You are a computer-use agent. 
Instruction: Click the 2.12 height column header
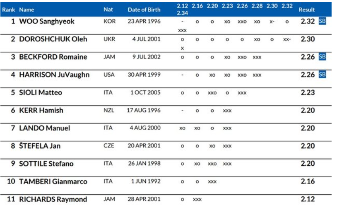[182, 6]
